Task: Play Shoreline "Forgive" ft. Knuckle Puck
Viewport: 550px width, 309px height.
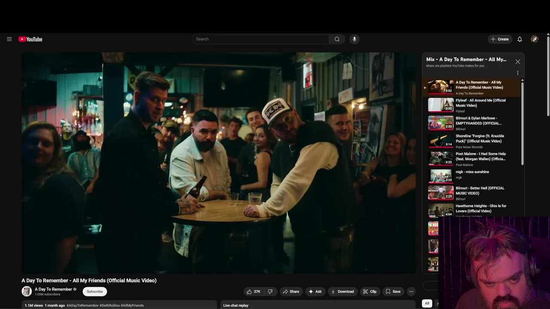Action: point(471,141)
